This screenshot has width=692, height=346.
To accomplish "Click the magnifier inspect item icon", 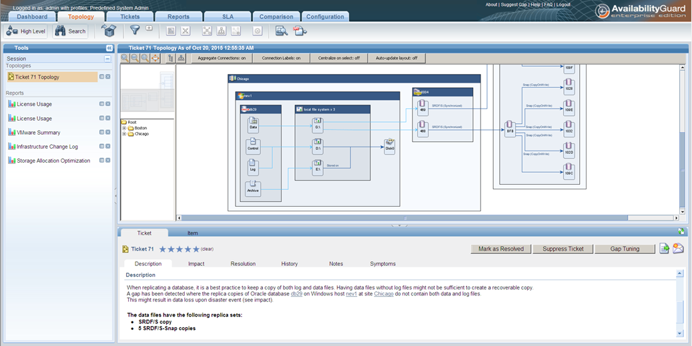I will [x=282, y=31].
